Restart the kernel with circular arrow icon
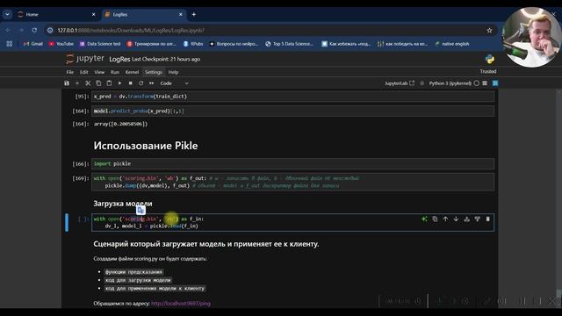This screenshot has width=562, height=316. pos(140,83)
